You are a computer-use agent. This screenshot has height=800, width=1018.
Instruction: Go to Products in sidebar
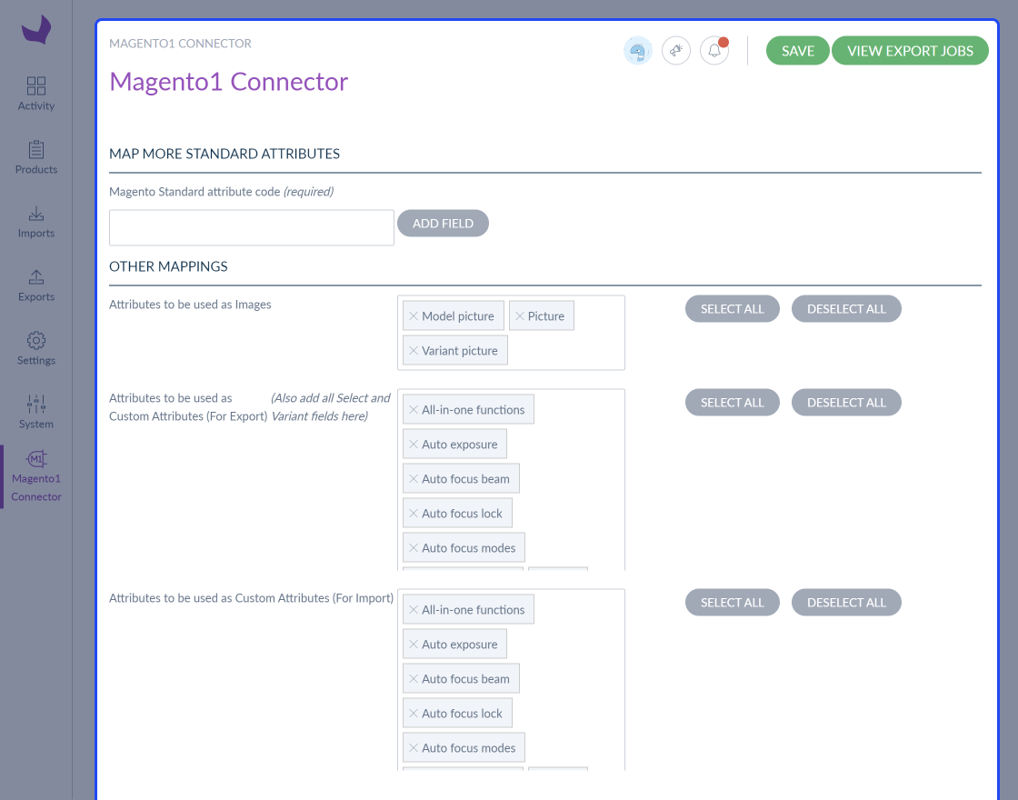36,158
